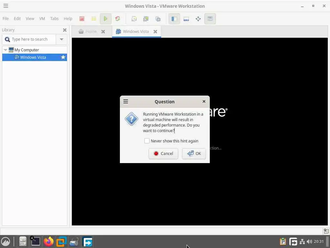
Task: Click the Revert to Snapshot toolbar icon
Action: pos(146,19)
